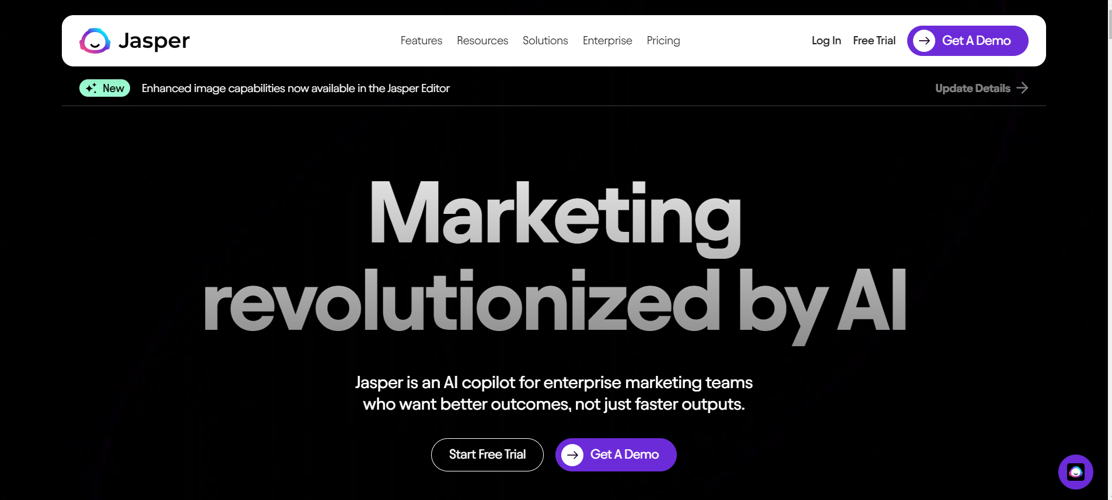Open the chat widget icon at bottom right
Viewport: 1112px width, 500px height.
point(1075,472)
